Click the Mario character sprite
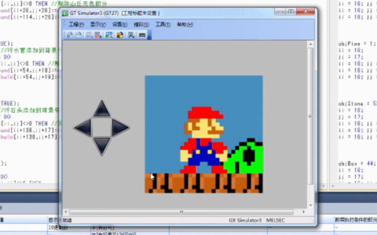 pyautogui.click(x=204, y=140)
